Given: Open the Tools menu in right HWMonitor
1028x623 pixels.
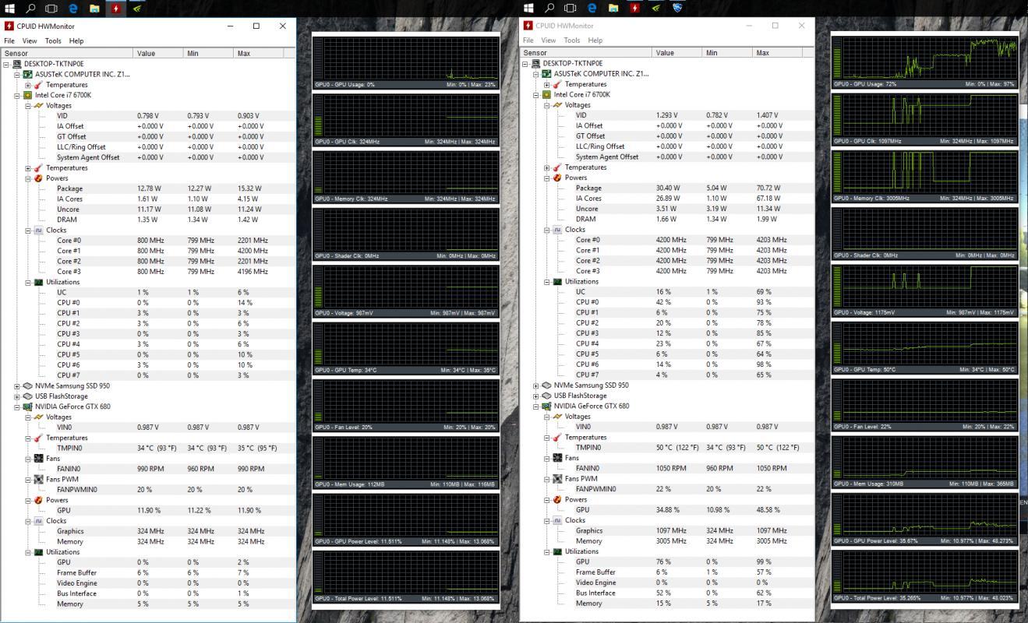Looking at the screenshot, I should pos(572,40).
